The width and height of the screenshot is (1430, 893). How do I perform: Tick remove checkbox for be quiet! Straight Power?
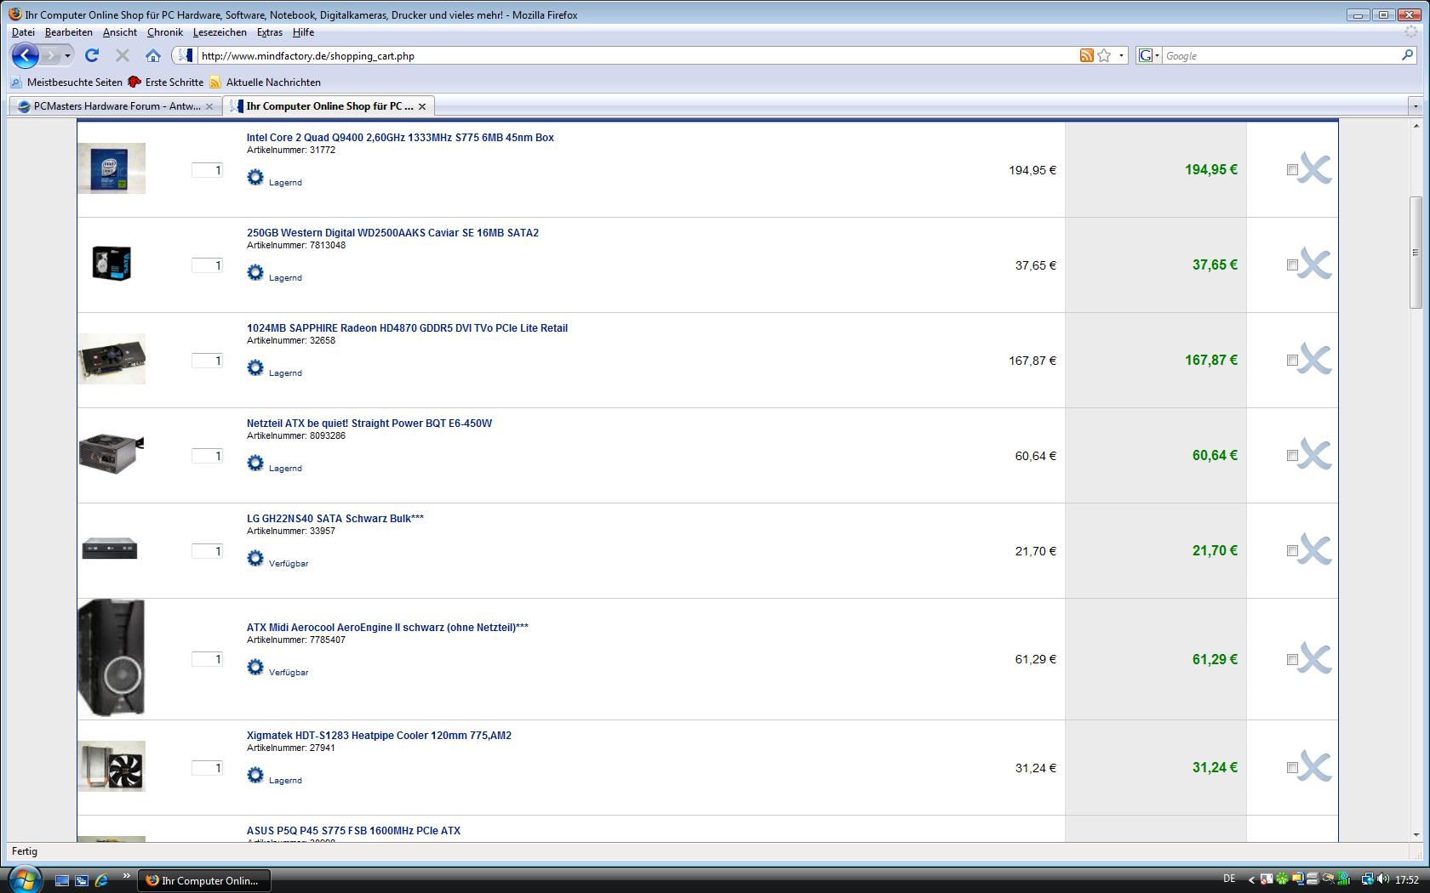point(1292,456)
